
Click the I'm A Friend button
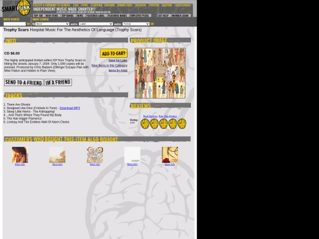[x=58, y=82]
